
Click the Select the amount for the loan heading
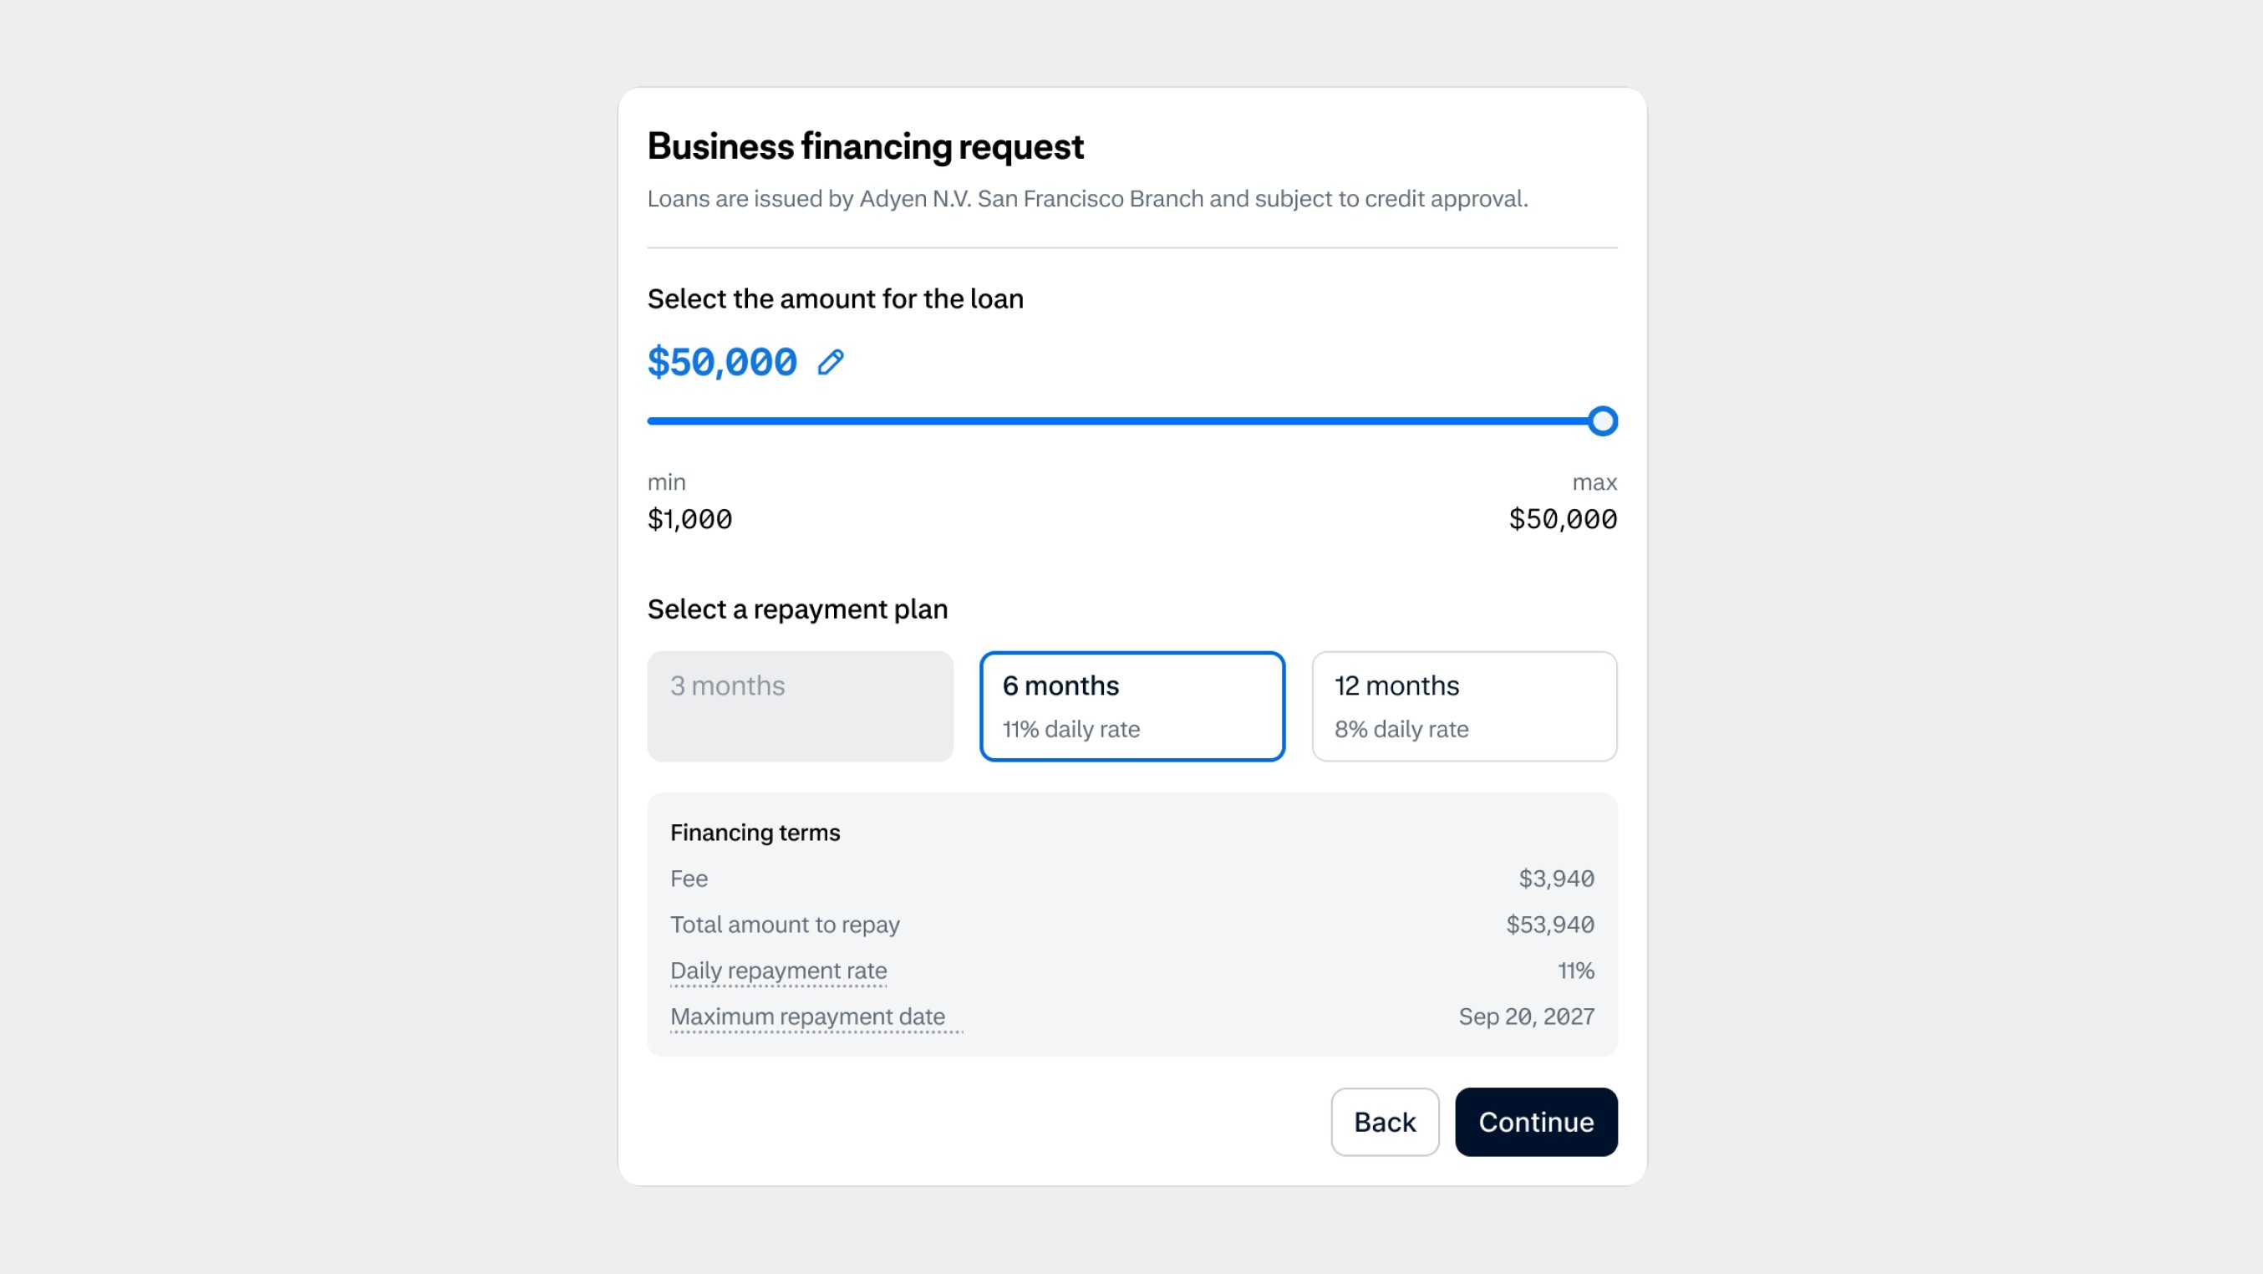pos(836,298)
